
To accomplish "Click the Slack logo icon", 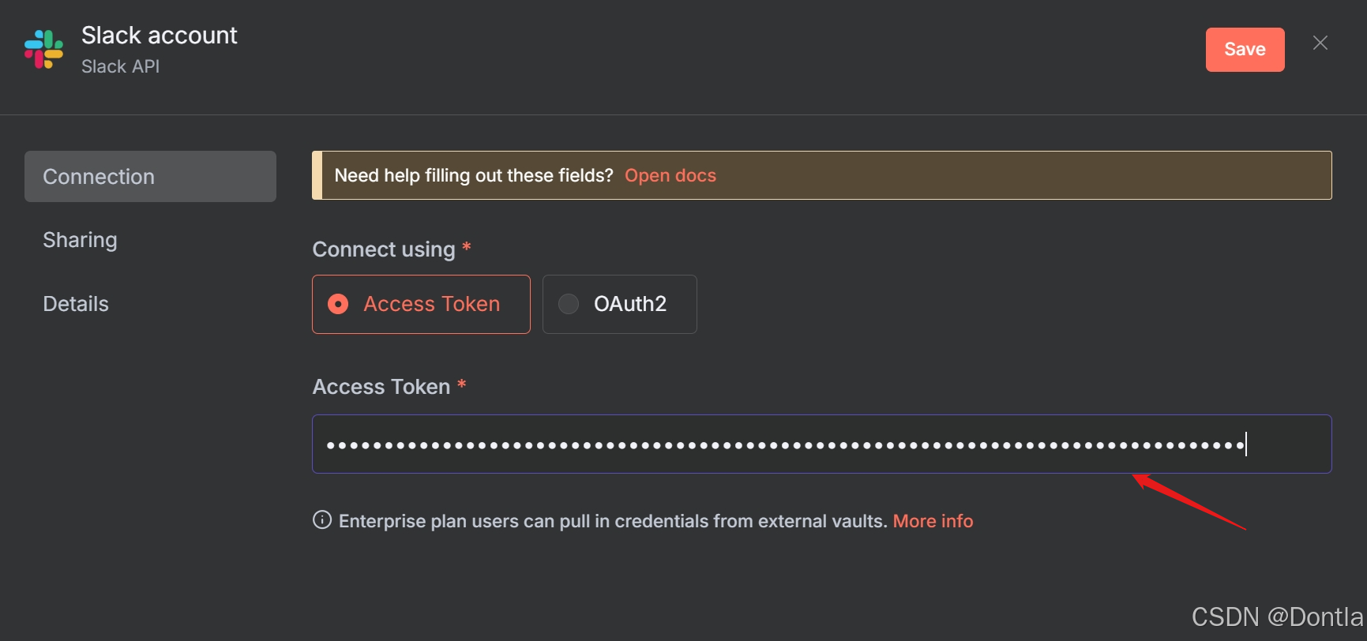I will (43, 50).
